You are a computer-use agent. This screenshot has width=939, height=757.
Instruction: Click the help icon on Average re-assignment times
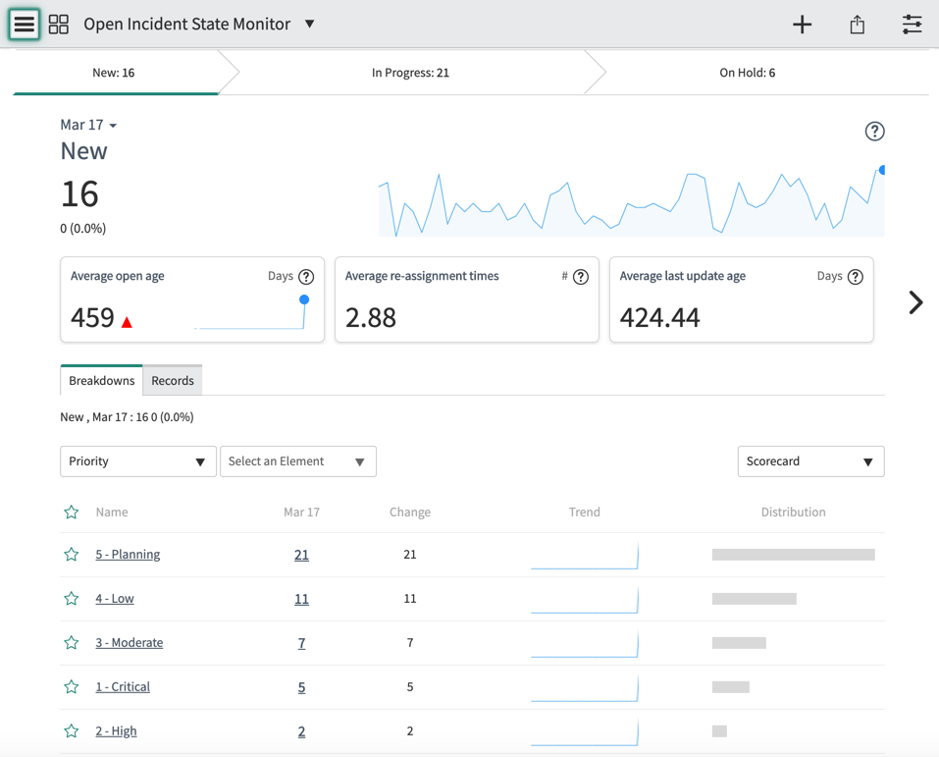580,277
